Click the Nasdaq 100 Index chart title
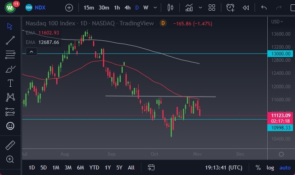Screen dimensions: 295x175 [x=89, y=23]
